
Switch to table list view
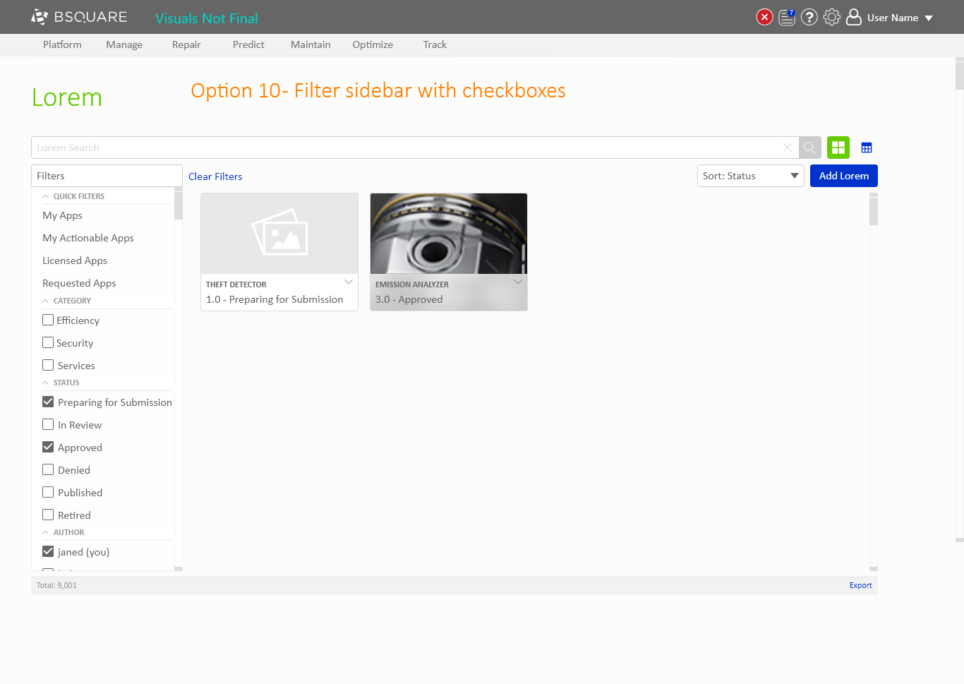click(867, 148)
